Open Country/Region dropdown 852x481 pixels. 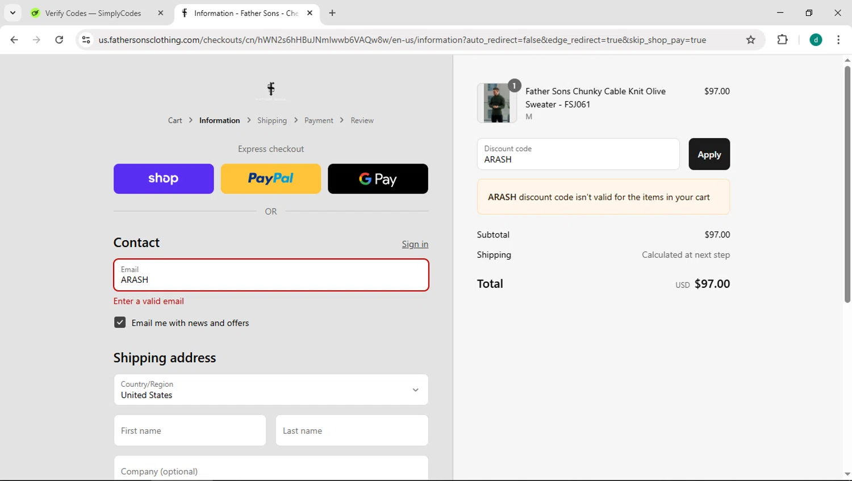(x=271, y=390)
